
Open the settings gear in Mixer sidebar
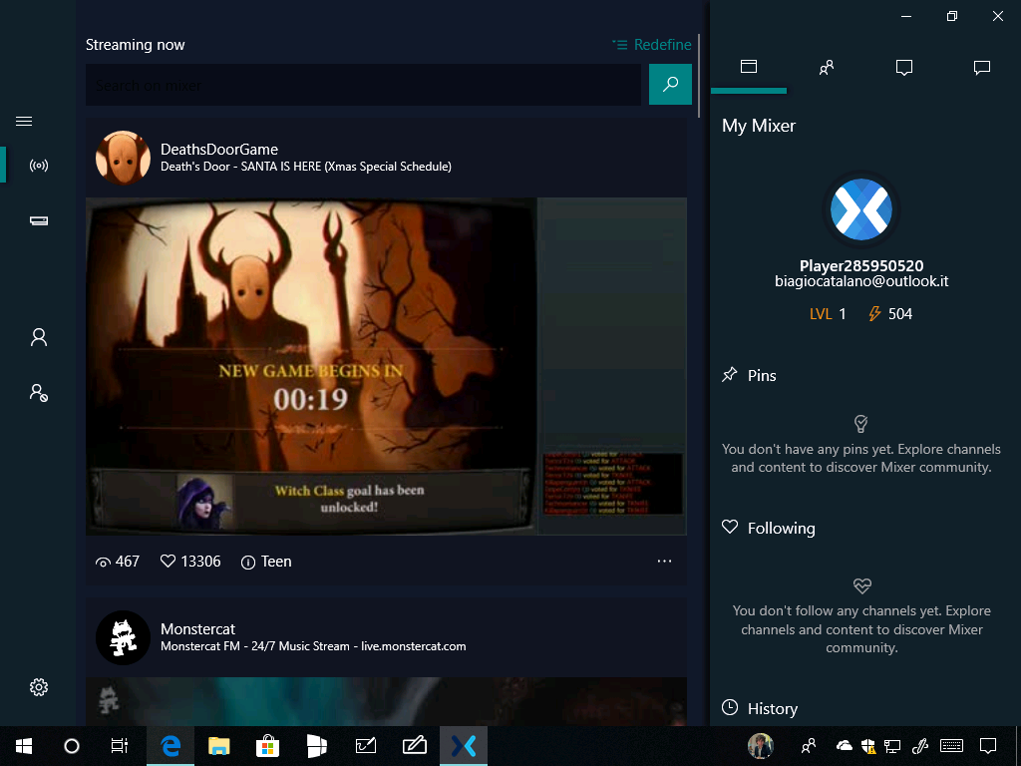39,687
